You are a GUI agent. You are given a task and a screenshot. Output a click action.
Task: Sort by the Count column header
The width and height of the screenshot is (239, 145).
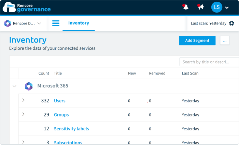pyautogui.click(x=44, y=73)
